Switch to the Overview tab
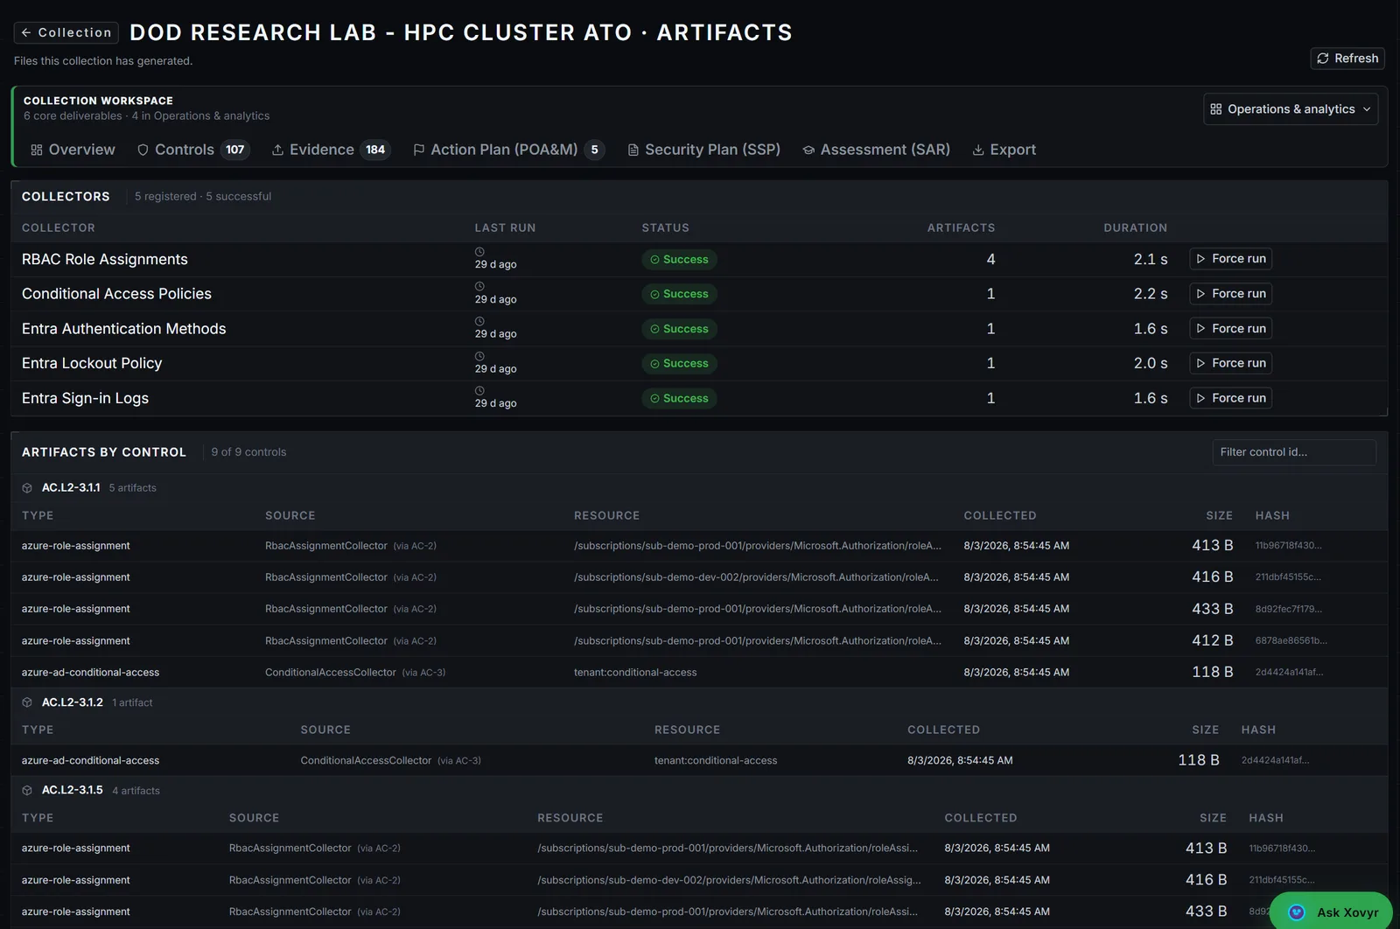 [x=73, y=150]
